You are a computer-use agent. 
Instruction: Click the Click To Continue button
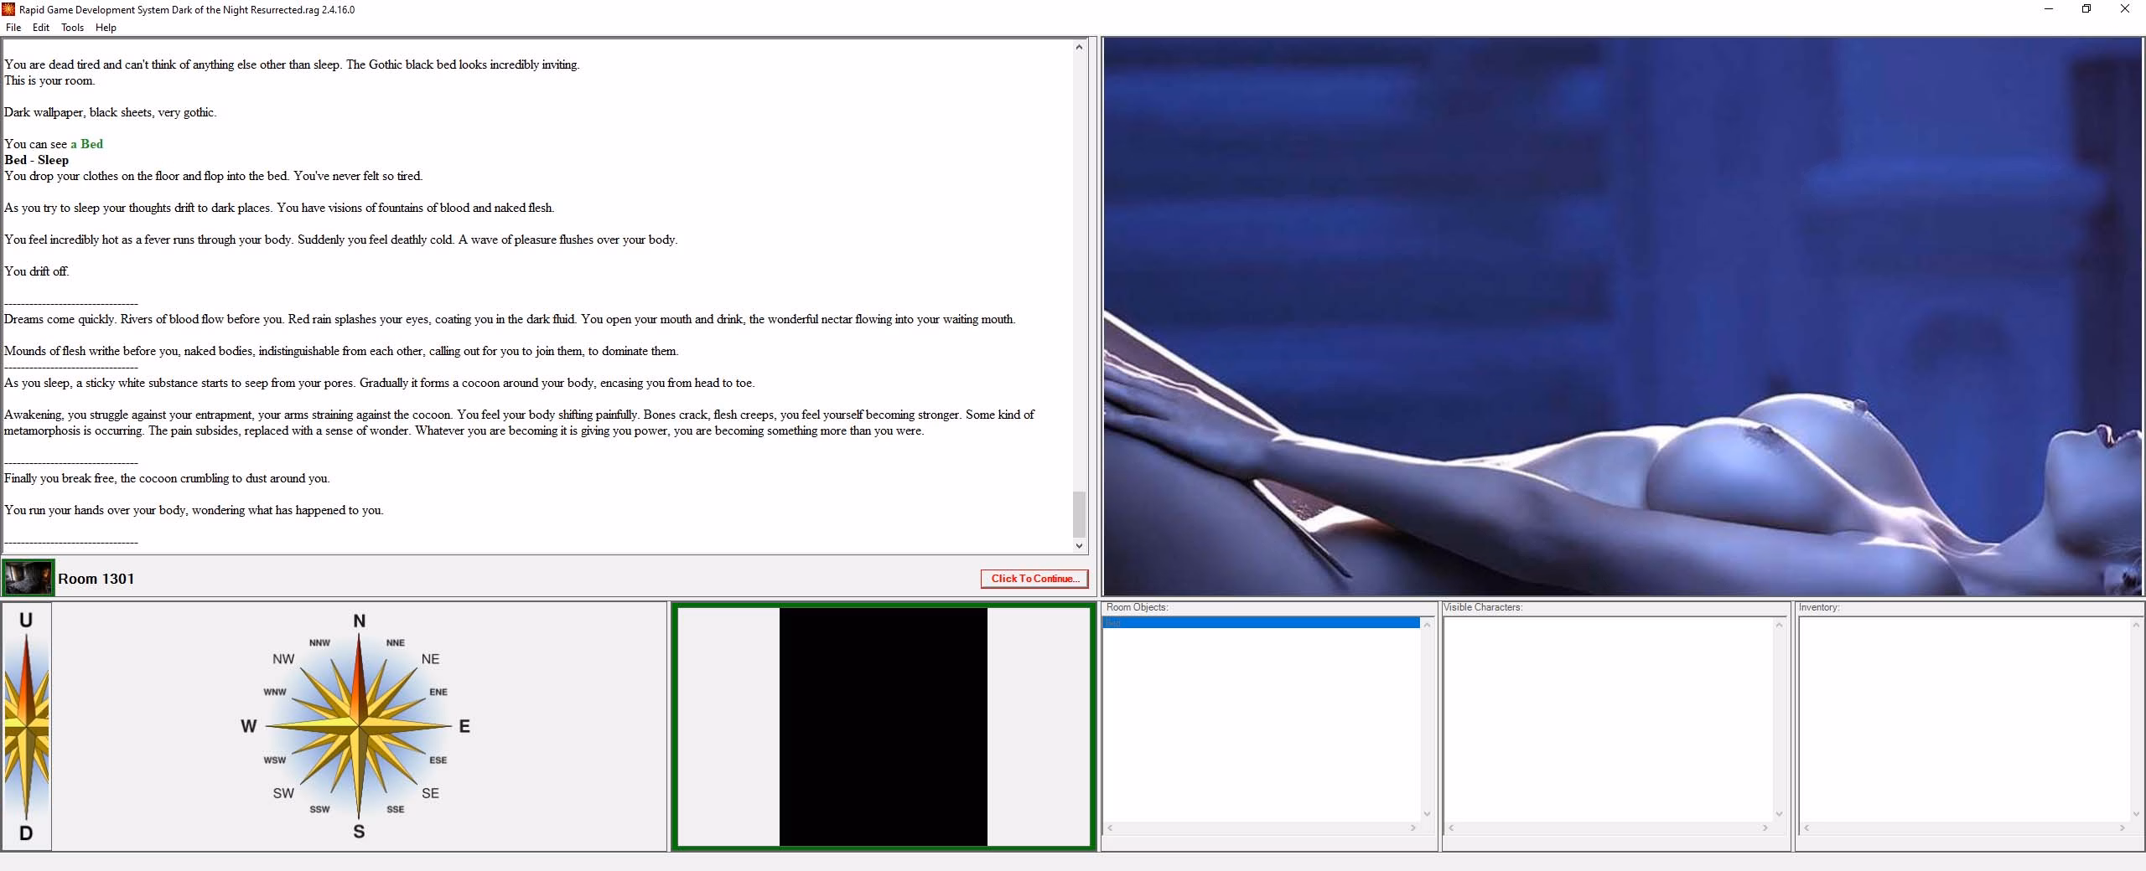(x=1034, y=579)
